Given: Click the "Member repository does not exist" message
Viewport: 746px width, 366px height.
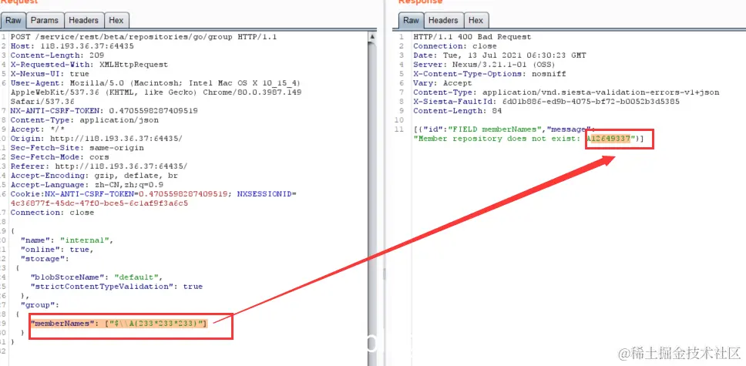Looking at the screenshot, I should (x=497, y=139).
